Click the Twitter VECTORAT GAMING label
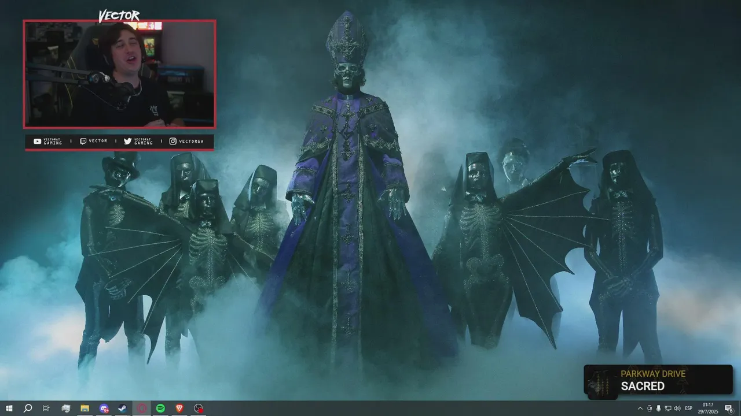The image size is (741, 416). click(138, 142)
